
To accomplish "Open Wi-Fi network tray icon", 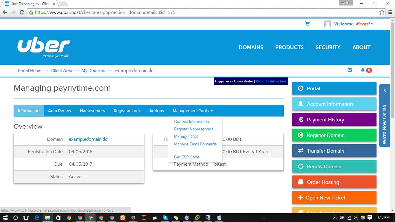I will point(349,218).
